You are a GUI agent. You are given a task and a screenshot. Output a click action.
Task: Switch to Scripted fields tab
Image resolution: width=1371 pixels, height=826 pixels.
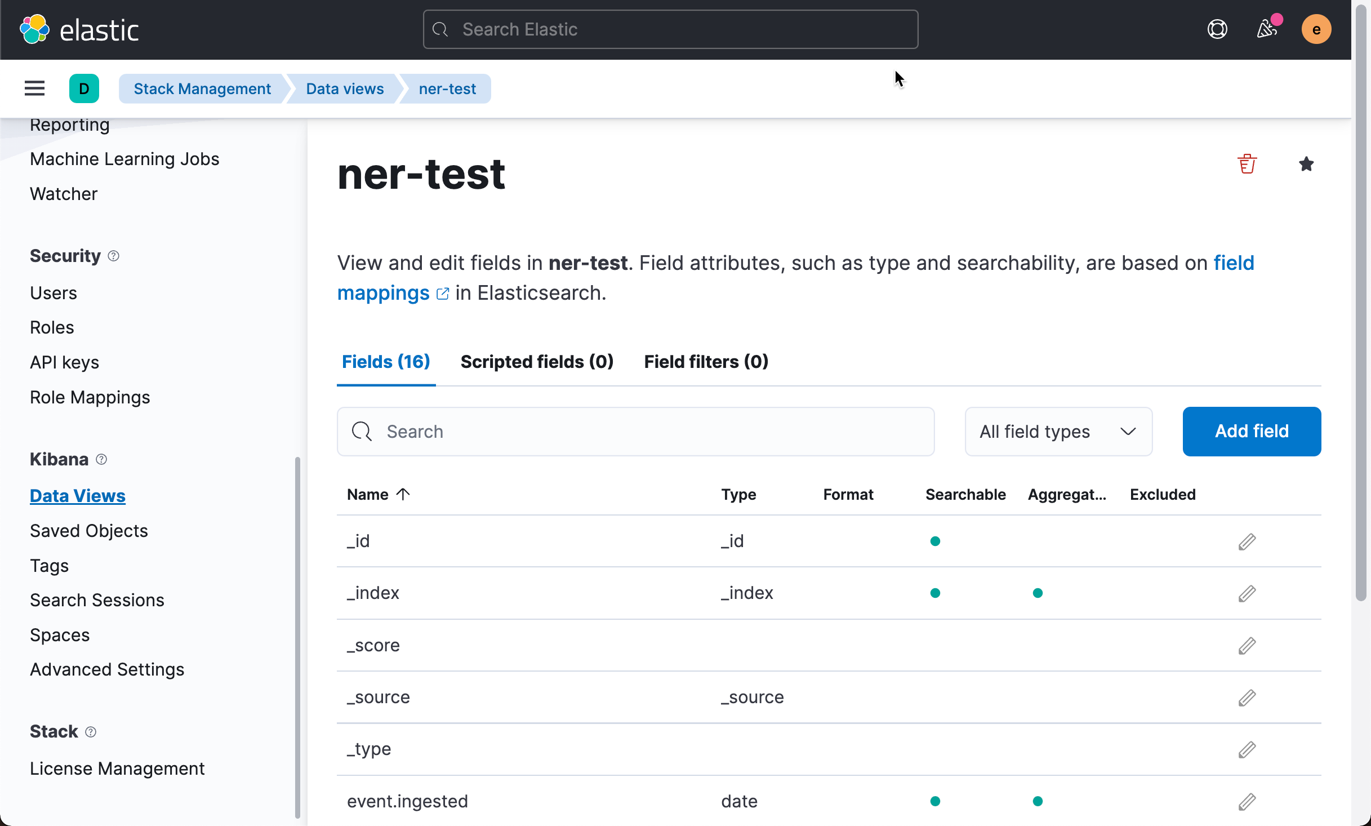(x=537, y=362)
